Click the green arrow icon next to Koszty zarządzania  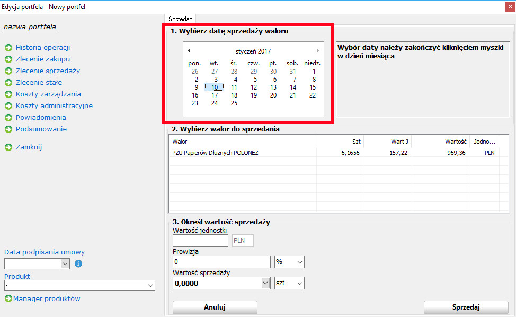(x=8, y=94)
